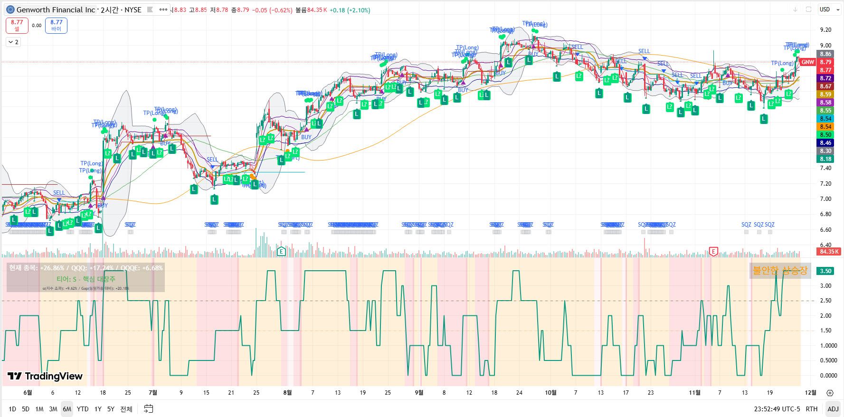The image size is (844, 417).
Task: Open the three-dot more menu by symbol
Action: click(163, 9)
